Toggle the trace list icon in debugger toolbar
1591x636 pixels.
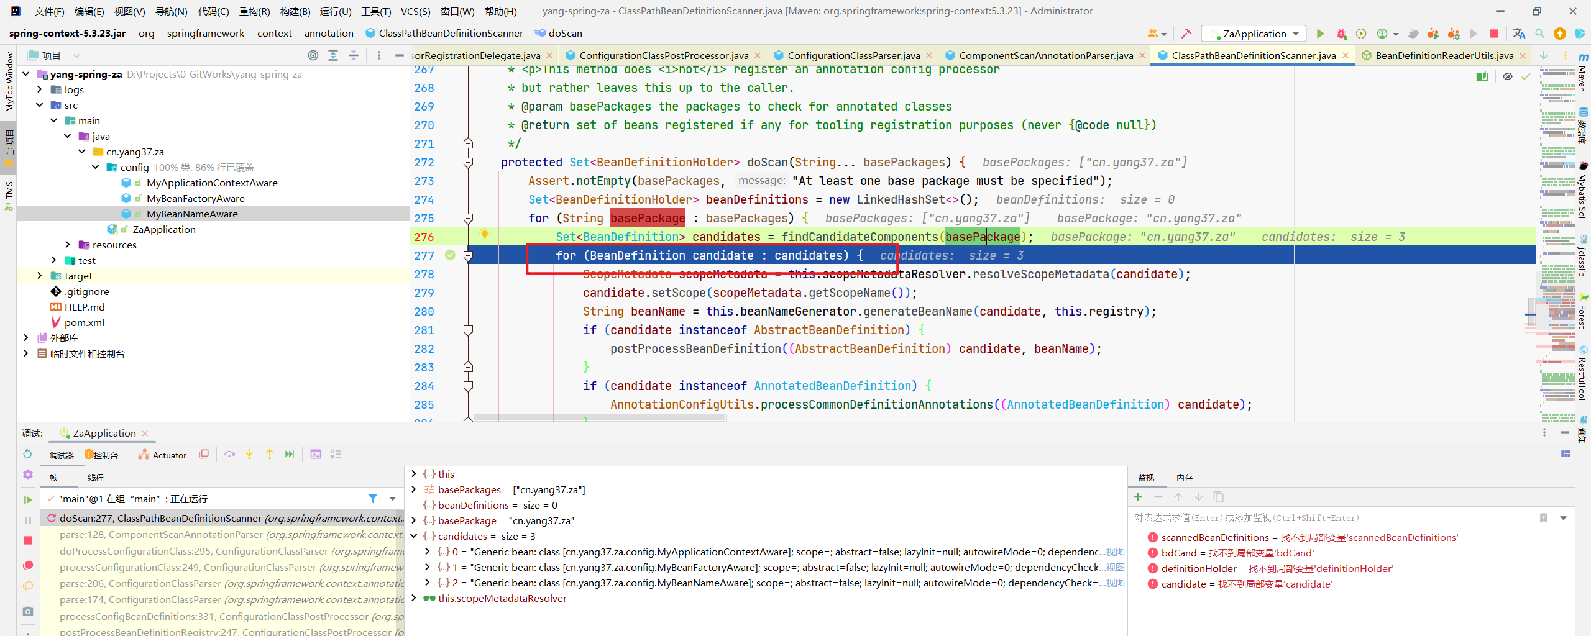coord(336,454)
